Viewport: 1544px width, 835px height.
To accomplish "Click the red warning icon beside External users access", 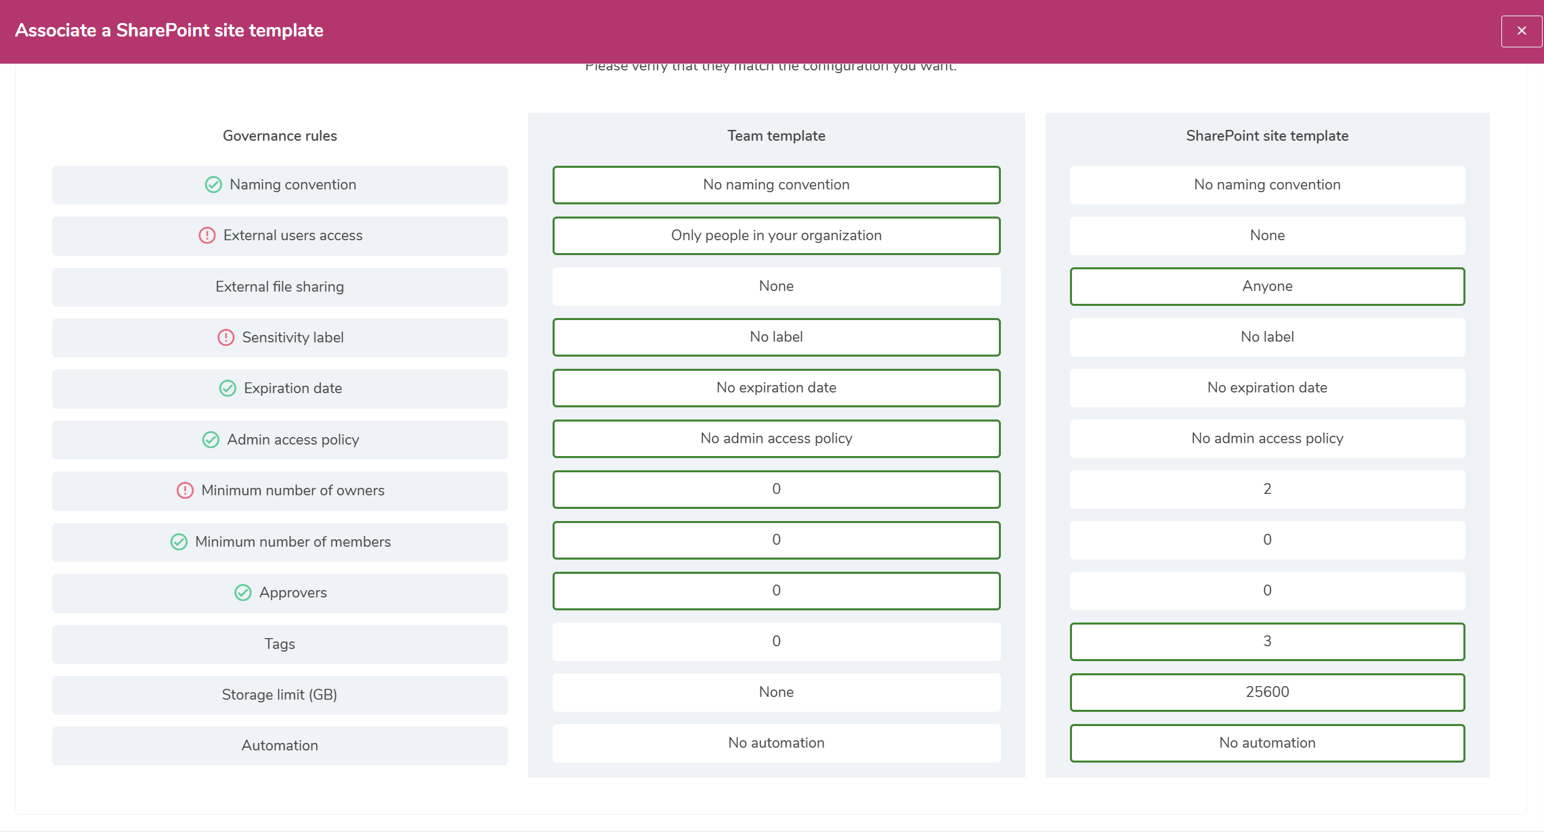I will click(207, 235).
